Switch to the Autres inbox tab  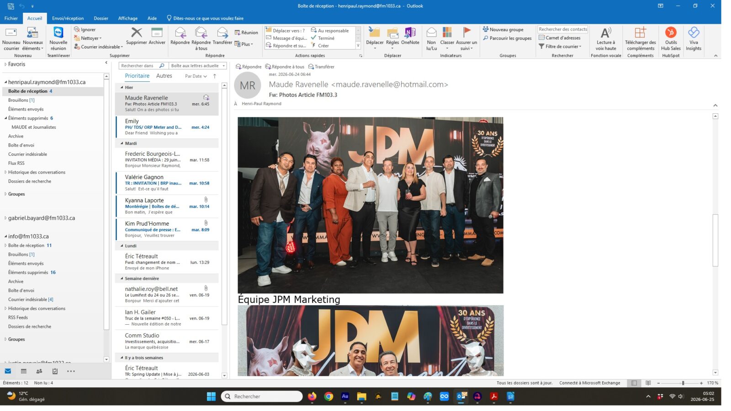(164, 76)
